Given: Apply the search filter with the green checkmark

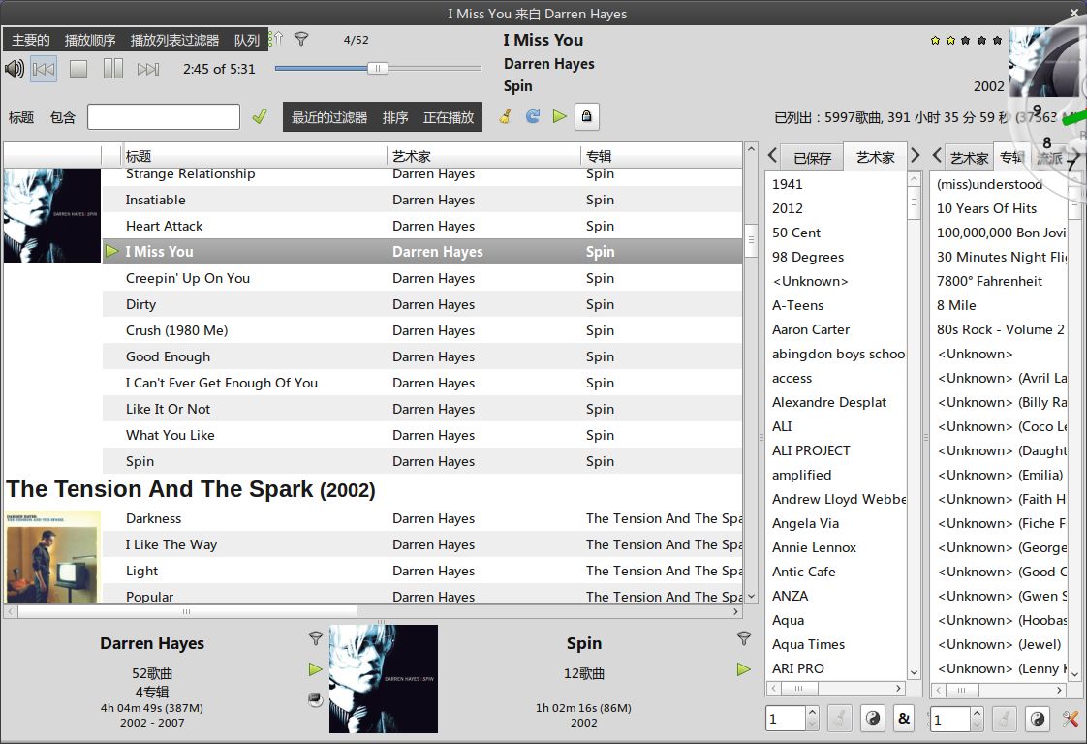Looking at the screenshot, I should click(x=260, y=116).
